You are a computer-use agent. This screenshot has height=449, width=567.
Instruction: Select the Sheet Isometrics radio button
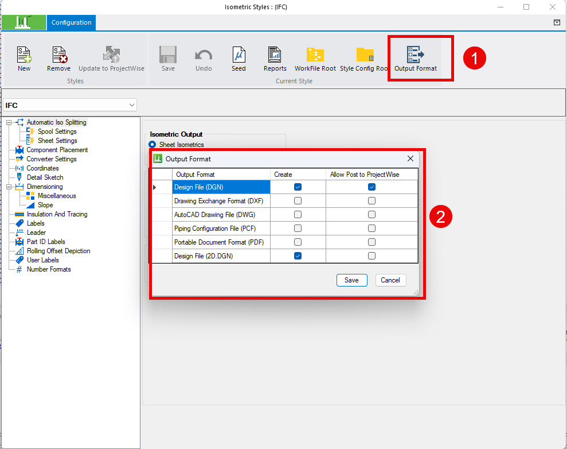point(152,145)
